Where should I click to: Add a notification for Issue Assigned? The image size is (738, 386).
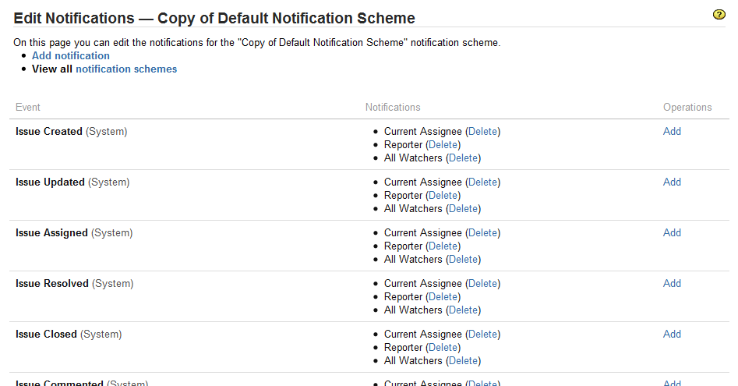[x=672, y=233]
